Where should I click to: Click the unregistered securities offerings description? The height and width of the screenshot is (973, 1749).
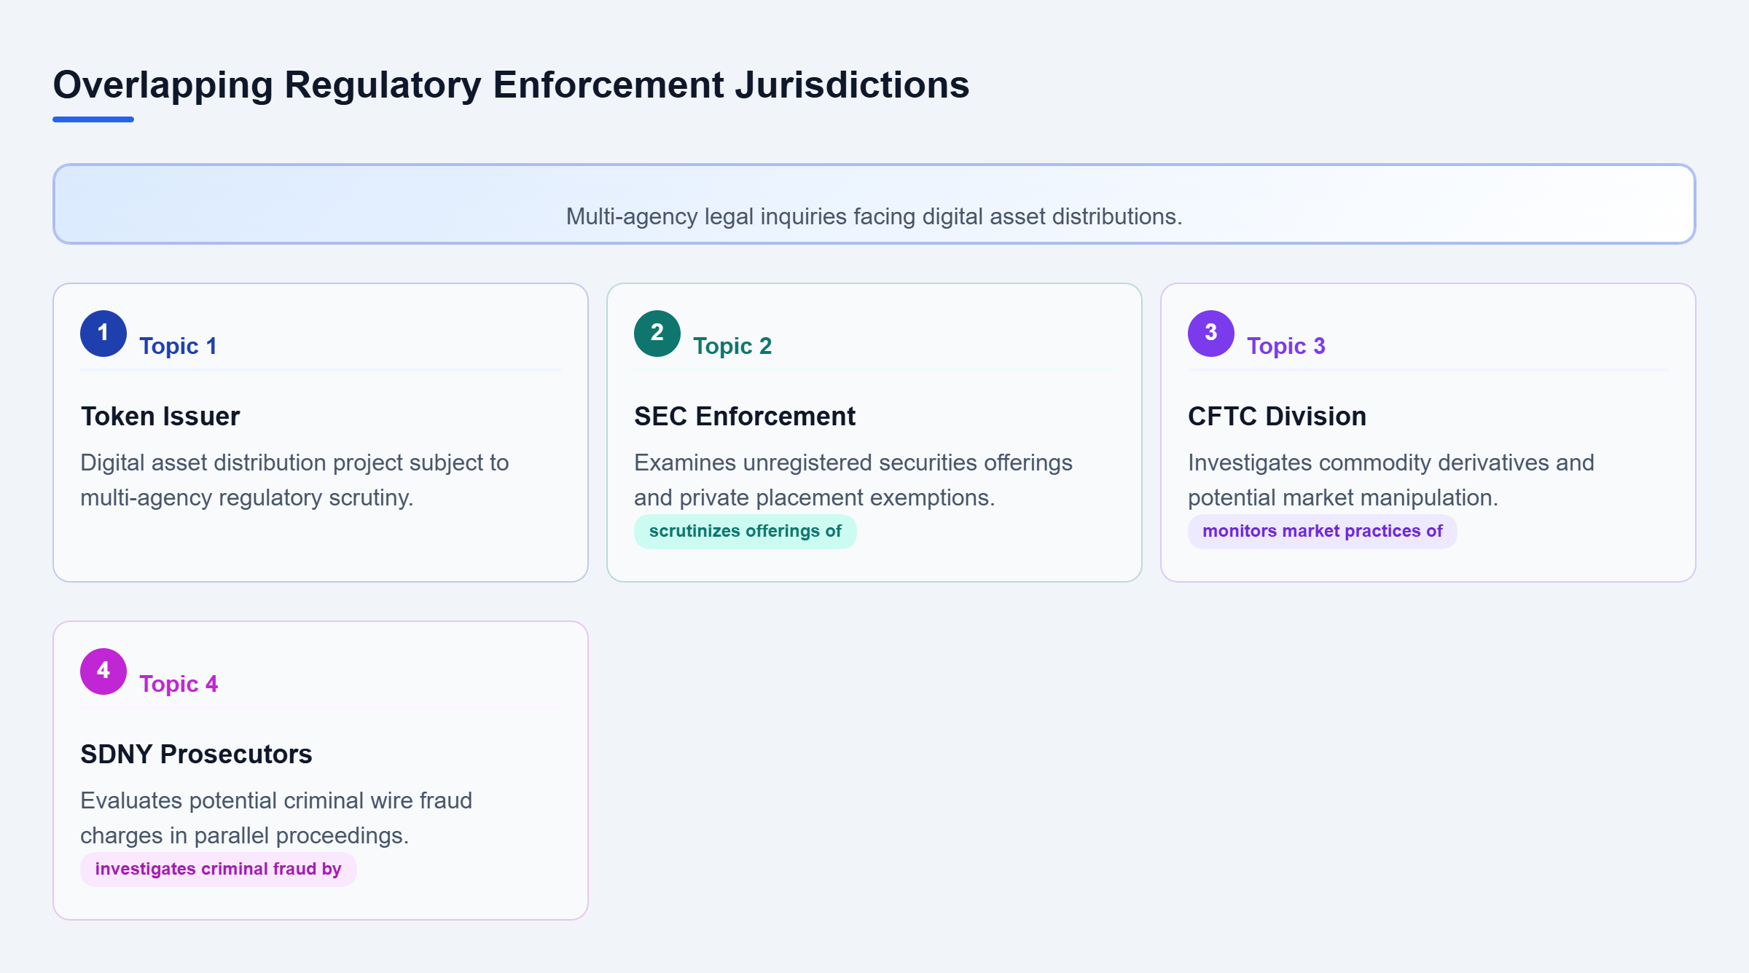coord(853,480)
